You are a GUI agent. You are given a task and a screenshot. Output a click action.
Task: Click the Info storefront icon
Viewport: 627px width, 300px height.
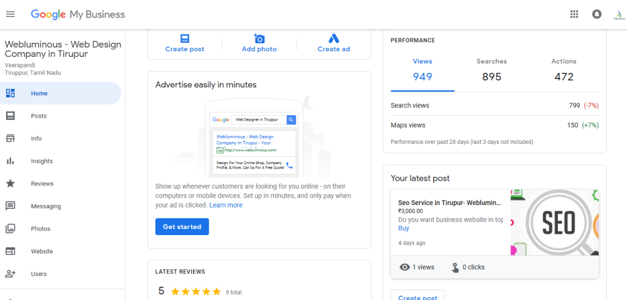(10, 138)
